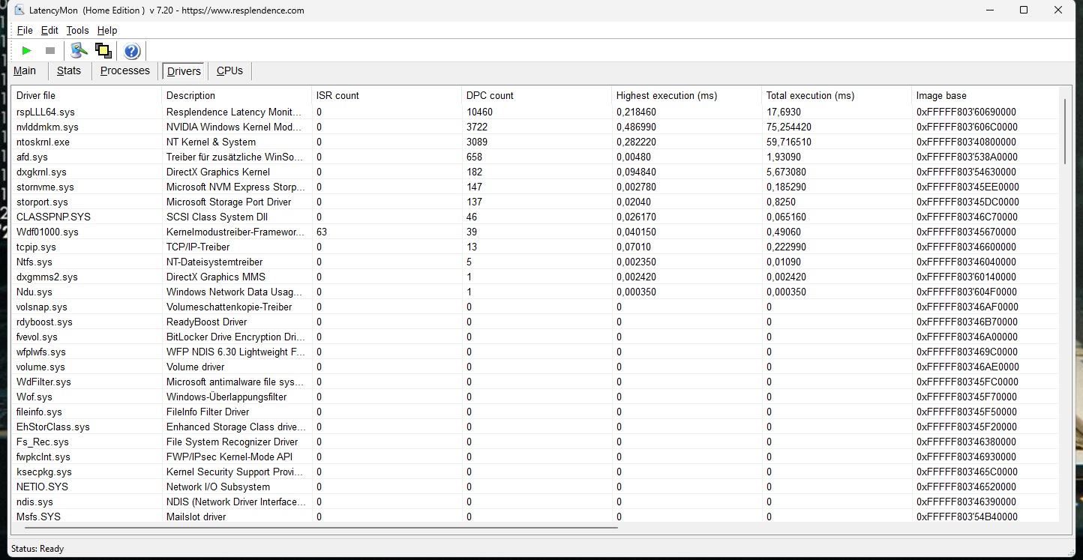Screen dimensions: 1083x560
Task: Open the Edit menu
Action: click(49, 31)
